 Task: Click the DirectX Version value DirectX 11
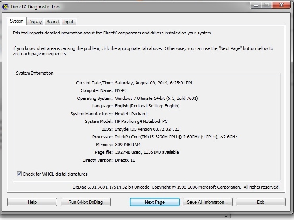point(126,160)
